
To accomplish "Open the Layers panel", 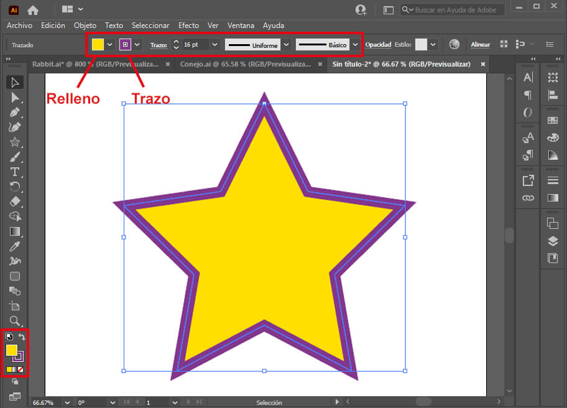I will click(553, 241).
